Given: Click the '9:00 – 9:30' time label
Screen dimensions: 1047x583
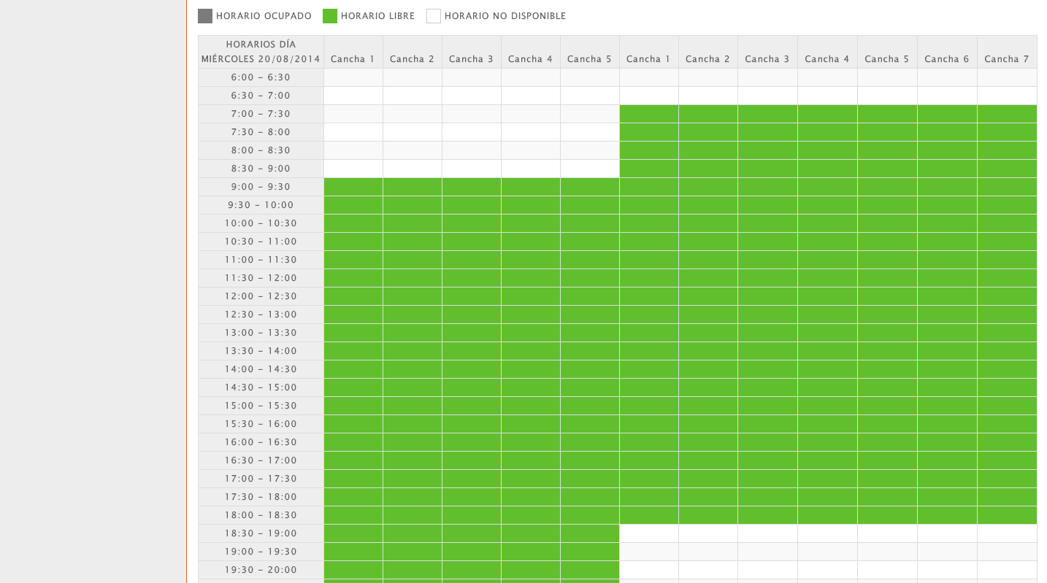Looking at the screenshot, I should coord(261,187).
